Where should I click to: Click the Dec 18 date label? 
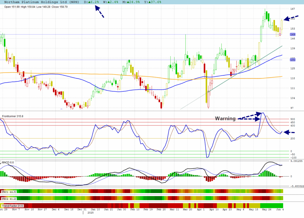(x=69, y=209)
